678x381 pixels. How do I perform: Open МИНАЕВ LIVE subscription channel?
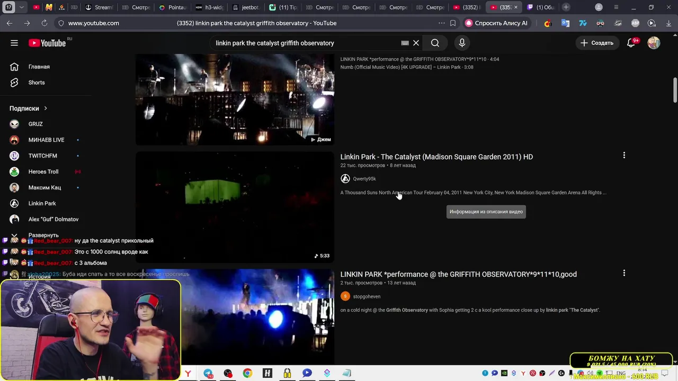tap(46, 140)
